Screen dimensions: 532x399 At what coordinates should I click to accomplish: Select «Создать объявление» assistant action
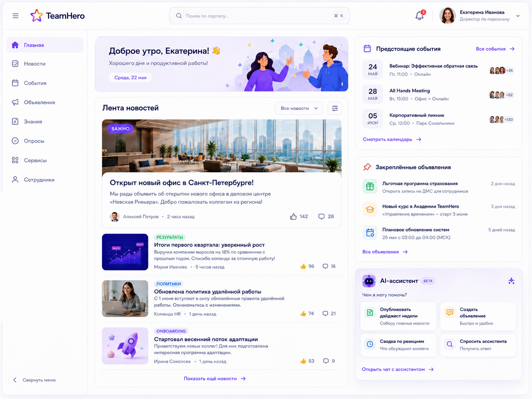pyautogui.click(x=478, y=316)
